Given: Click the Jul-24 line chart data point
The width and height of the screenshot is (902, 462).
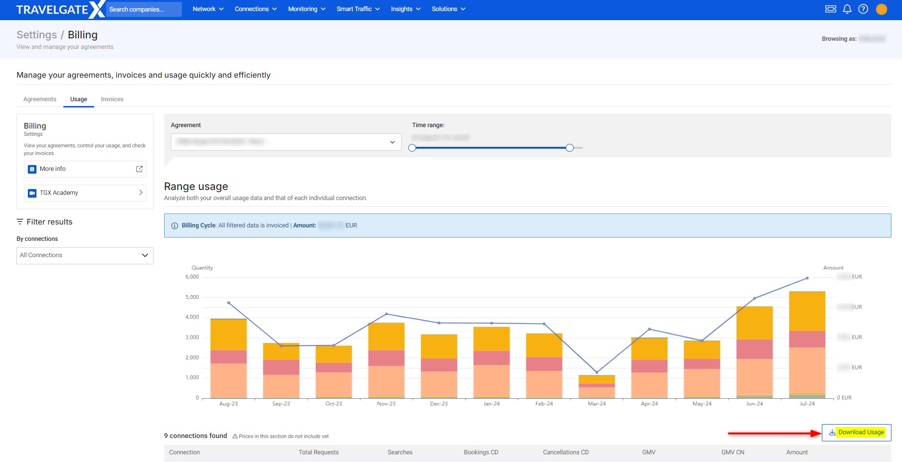Looking at the screenshot, I should [807, 278].
